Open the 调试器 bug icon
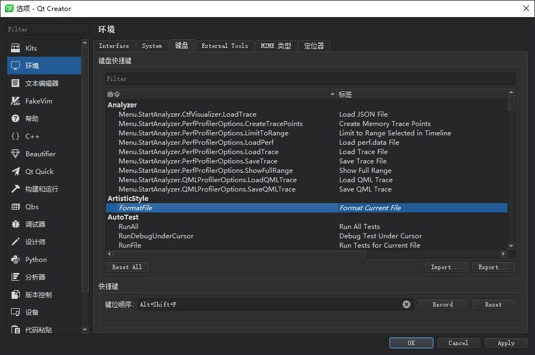This screenshot has width=535, height=355. point(15,225)
